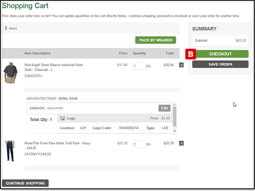
Task: Click the decorated items scrollbar thumb
Action: (175, 117)
